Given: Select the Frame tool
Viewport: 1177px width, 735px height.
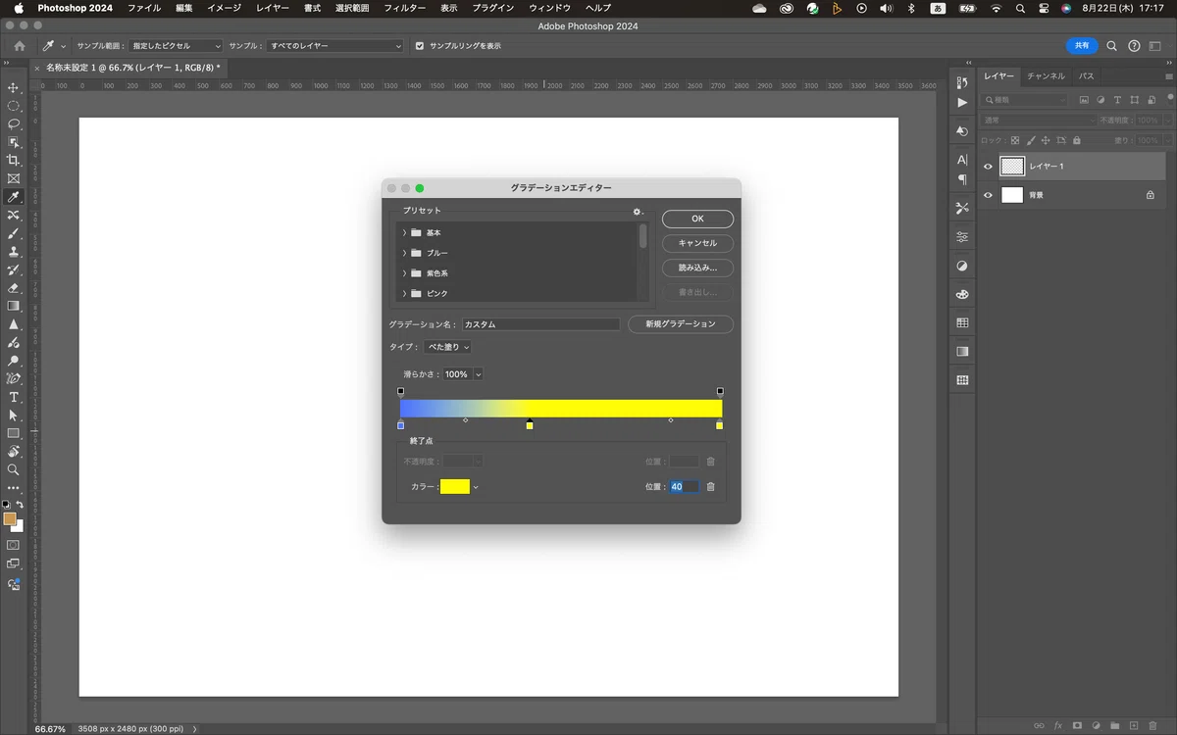Looking at the screenshot, I should [14, 178].
